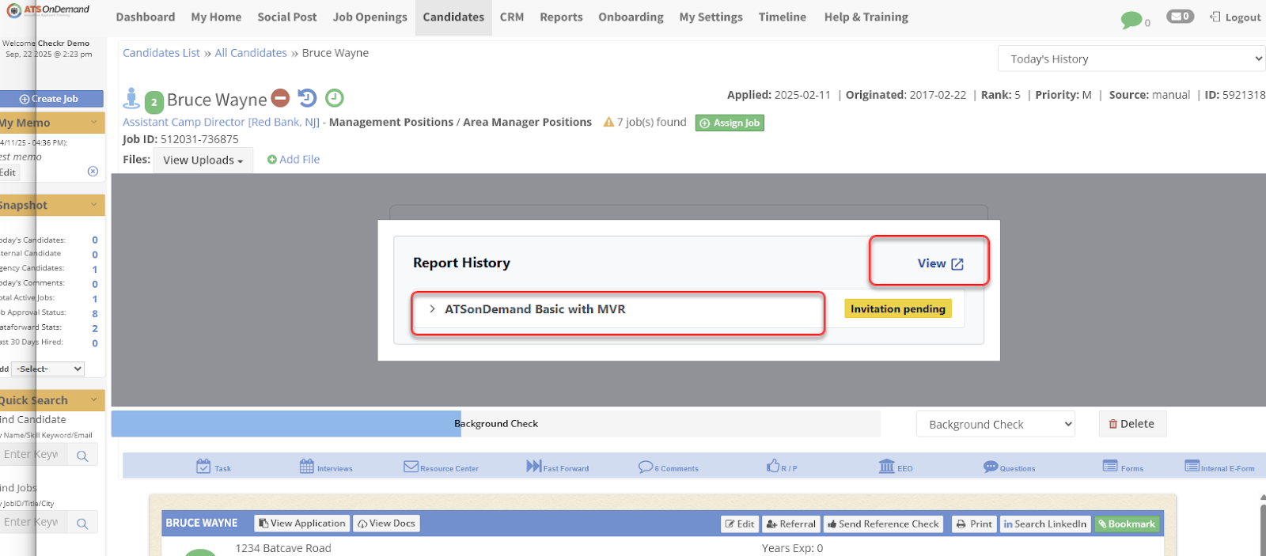Click the Create Job button
The image size is (1266, 556).
(51, 99)
